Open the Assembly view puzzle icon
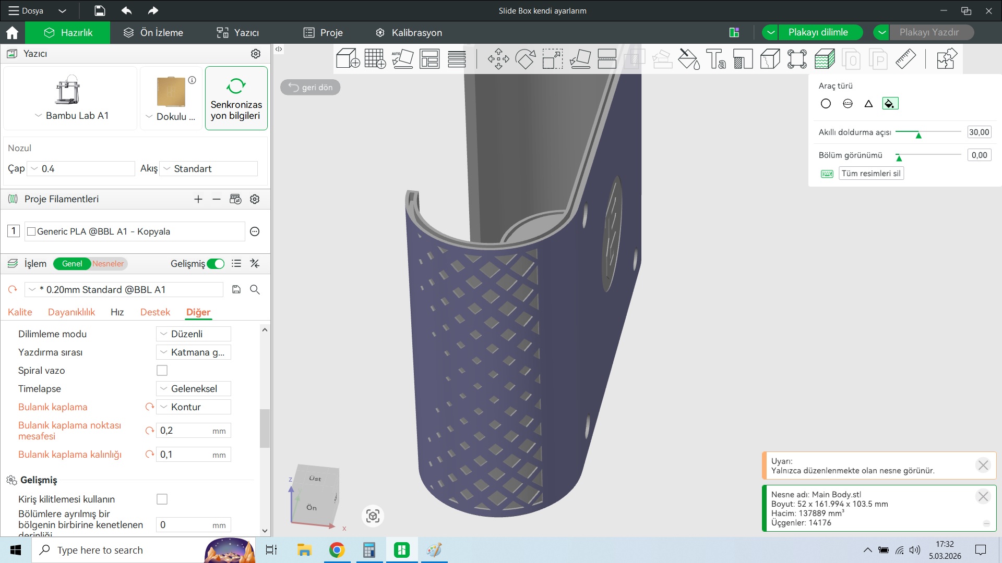 (946, 59)
